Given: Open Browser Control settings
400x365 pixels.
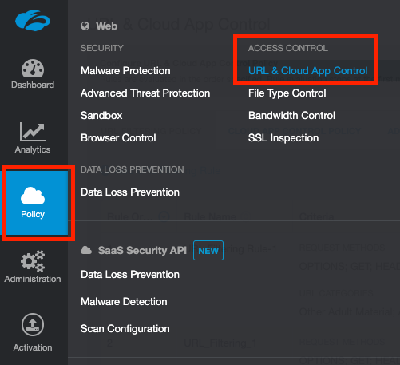Looking at the screenshot, I should pos(118,138).
